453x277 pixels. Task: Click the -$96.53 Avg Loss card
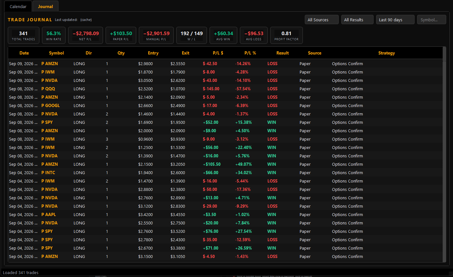254,35
